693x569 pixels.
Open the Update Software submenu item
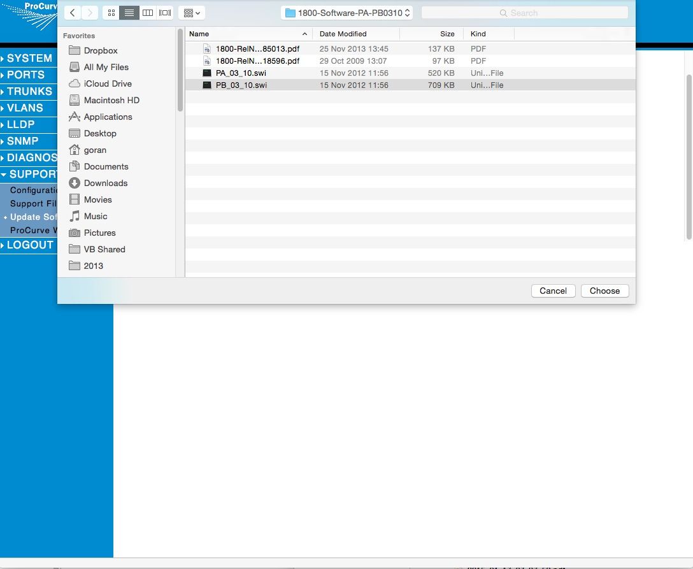34,217
